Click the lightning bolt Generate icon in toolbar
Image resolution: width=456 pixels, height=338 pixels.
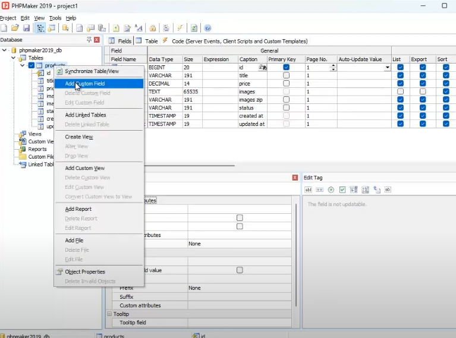coord(180,28)
